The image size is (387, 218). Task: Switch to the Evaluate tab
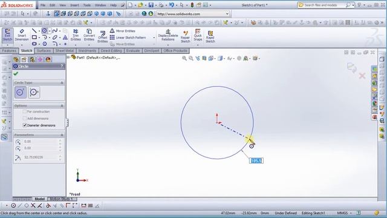(133, 51)
